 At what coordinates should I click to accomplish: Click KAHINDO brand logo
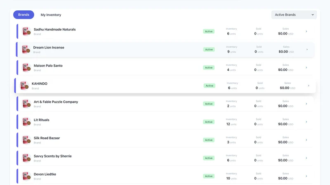[x=24, y=86]
